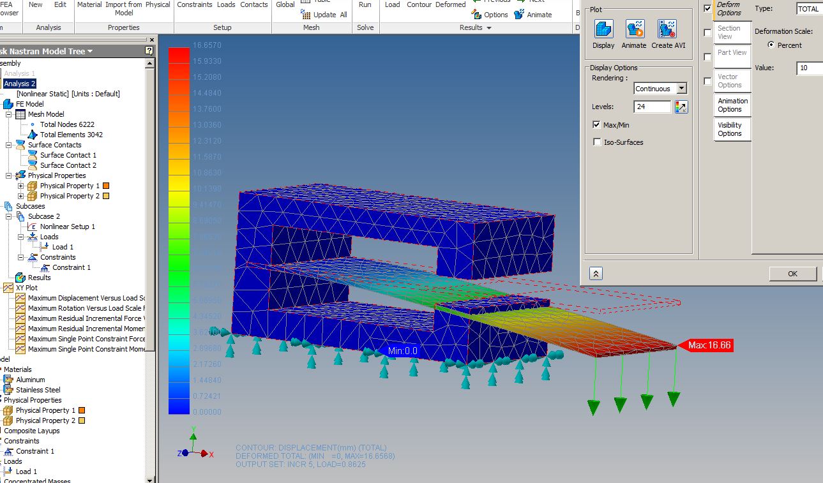Switch to the Setup ribbon group
This screenshot has height=483, width=823.
coord(222,27)
